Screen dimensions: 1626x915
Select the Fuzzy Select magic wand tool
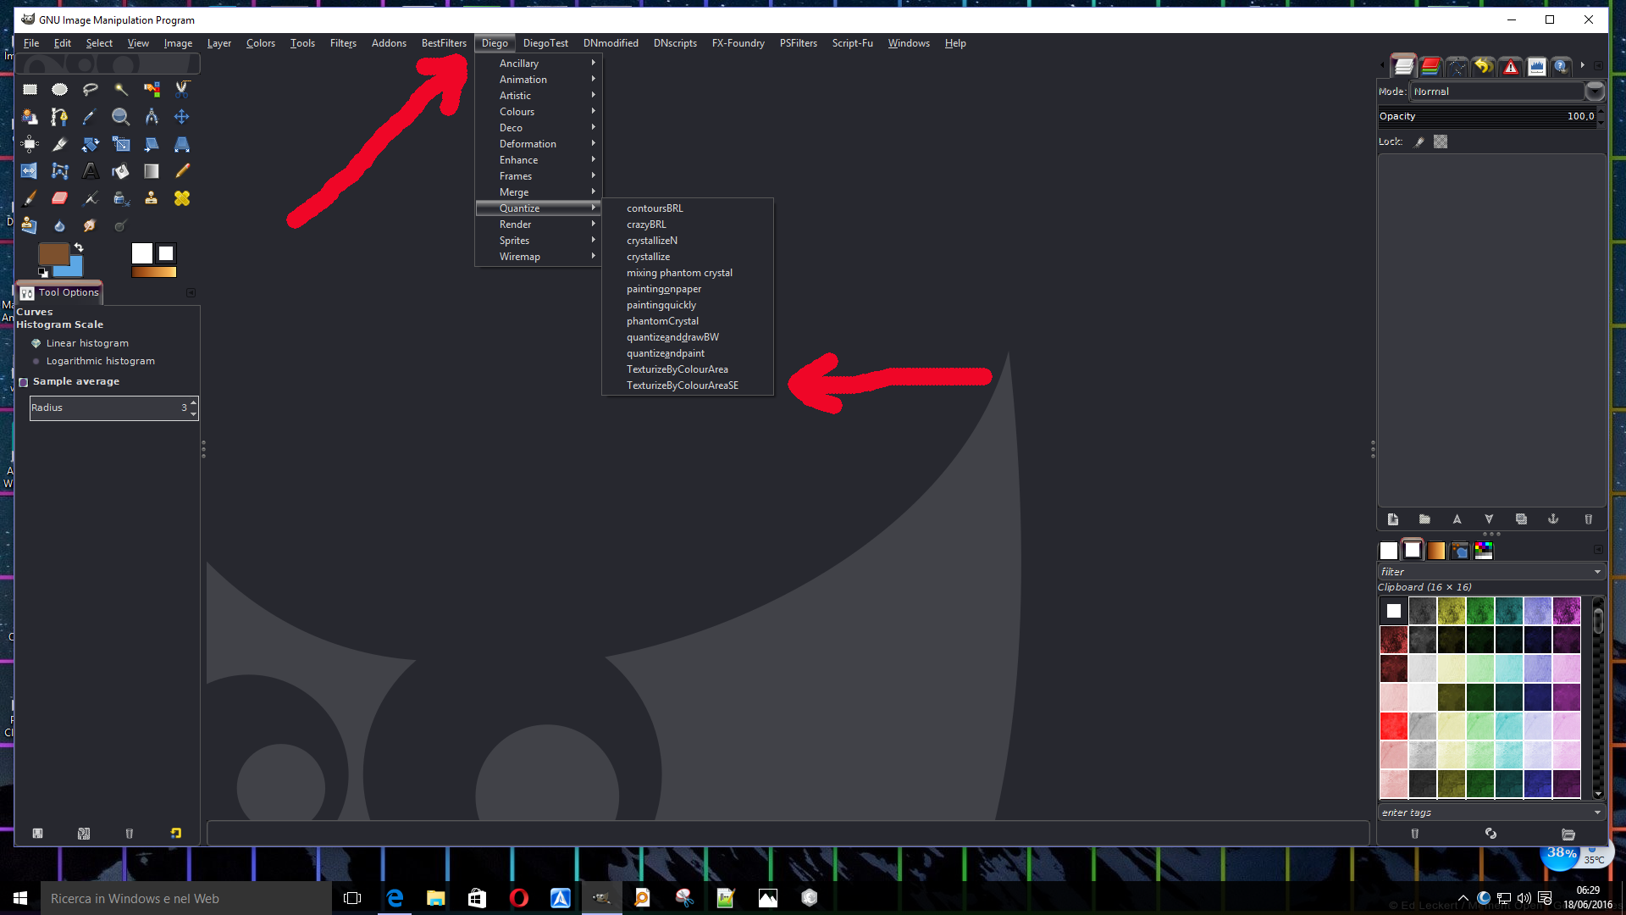pyautogui.click(x=120, y=89)
